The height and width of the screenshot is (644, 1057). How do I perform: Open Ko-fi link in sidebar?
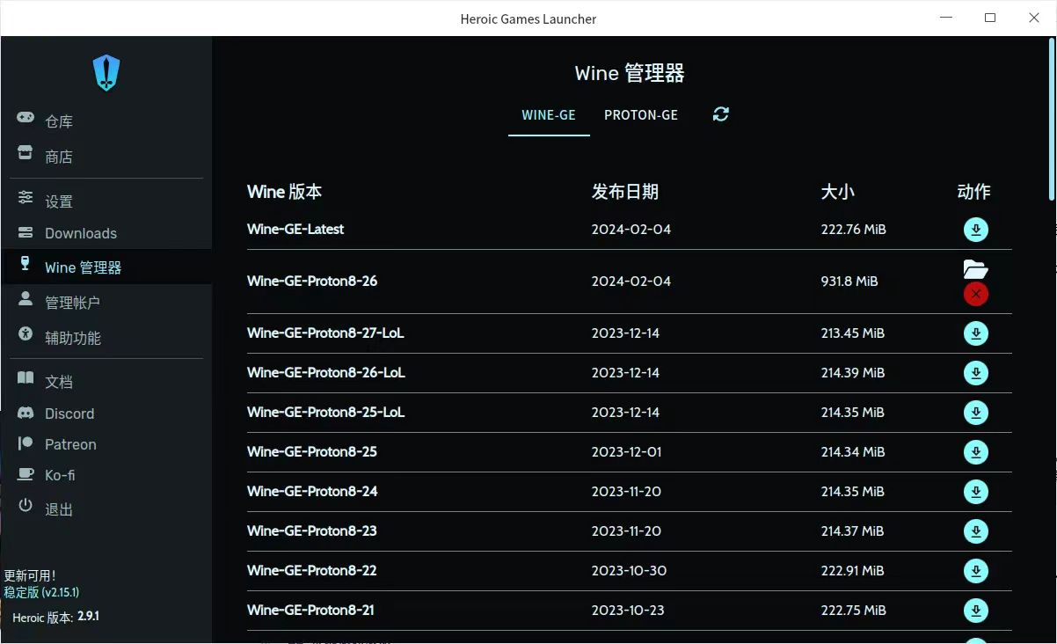[106, 475]
